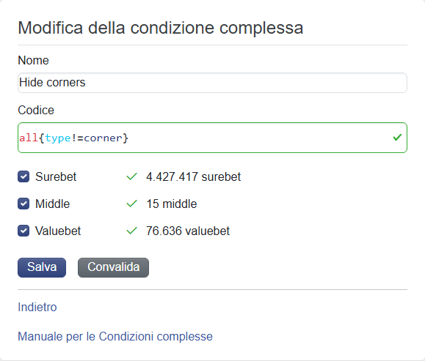Go back via the Indietro link
The width and height of the screenshot is (425, 361).
(37, 308)
